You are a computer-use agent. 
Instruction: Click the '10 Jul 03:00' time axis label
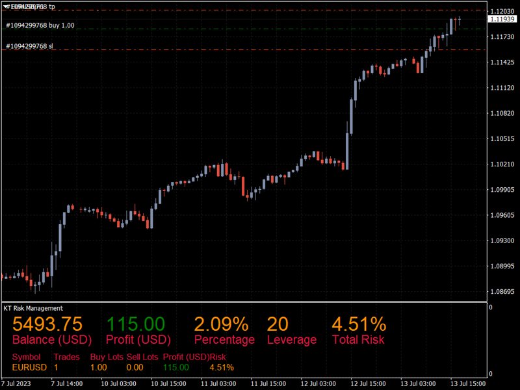click(x=118, y=383)
